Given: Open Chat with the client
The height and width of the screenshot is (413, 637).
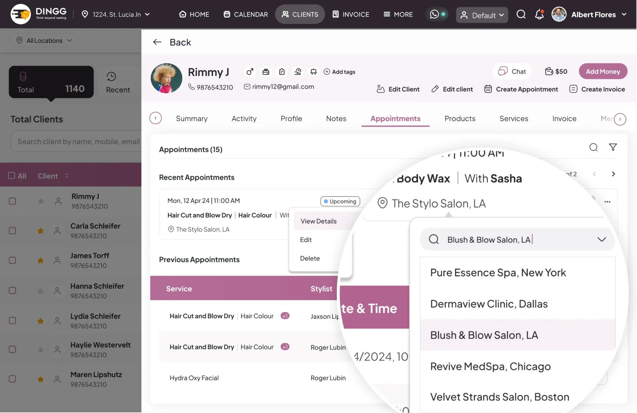Looking at the screenshot, I should tap(512, 72).
